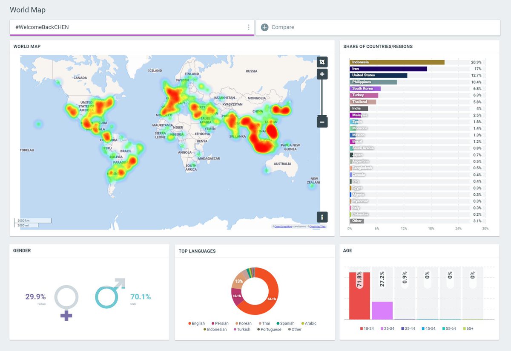Click the United States country bar
This screenshot has width=511, height=351.
[x=379, y=75]
